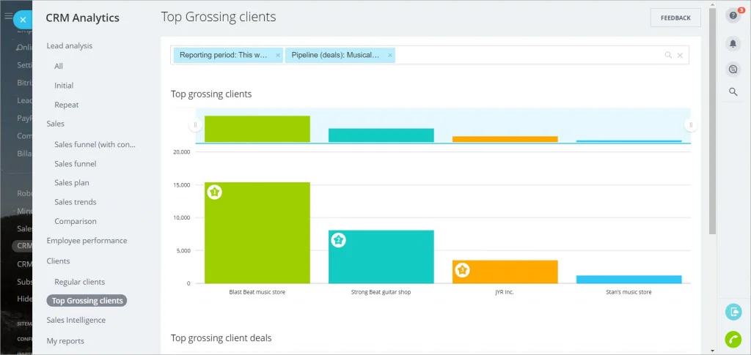Toggle the hamburger main menu

(8, 15)
